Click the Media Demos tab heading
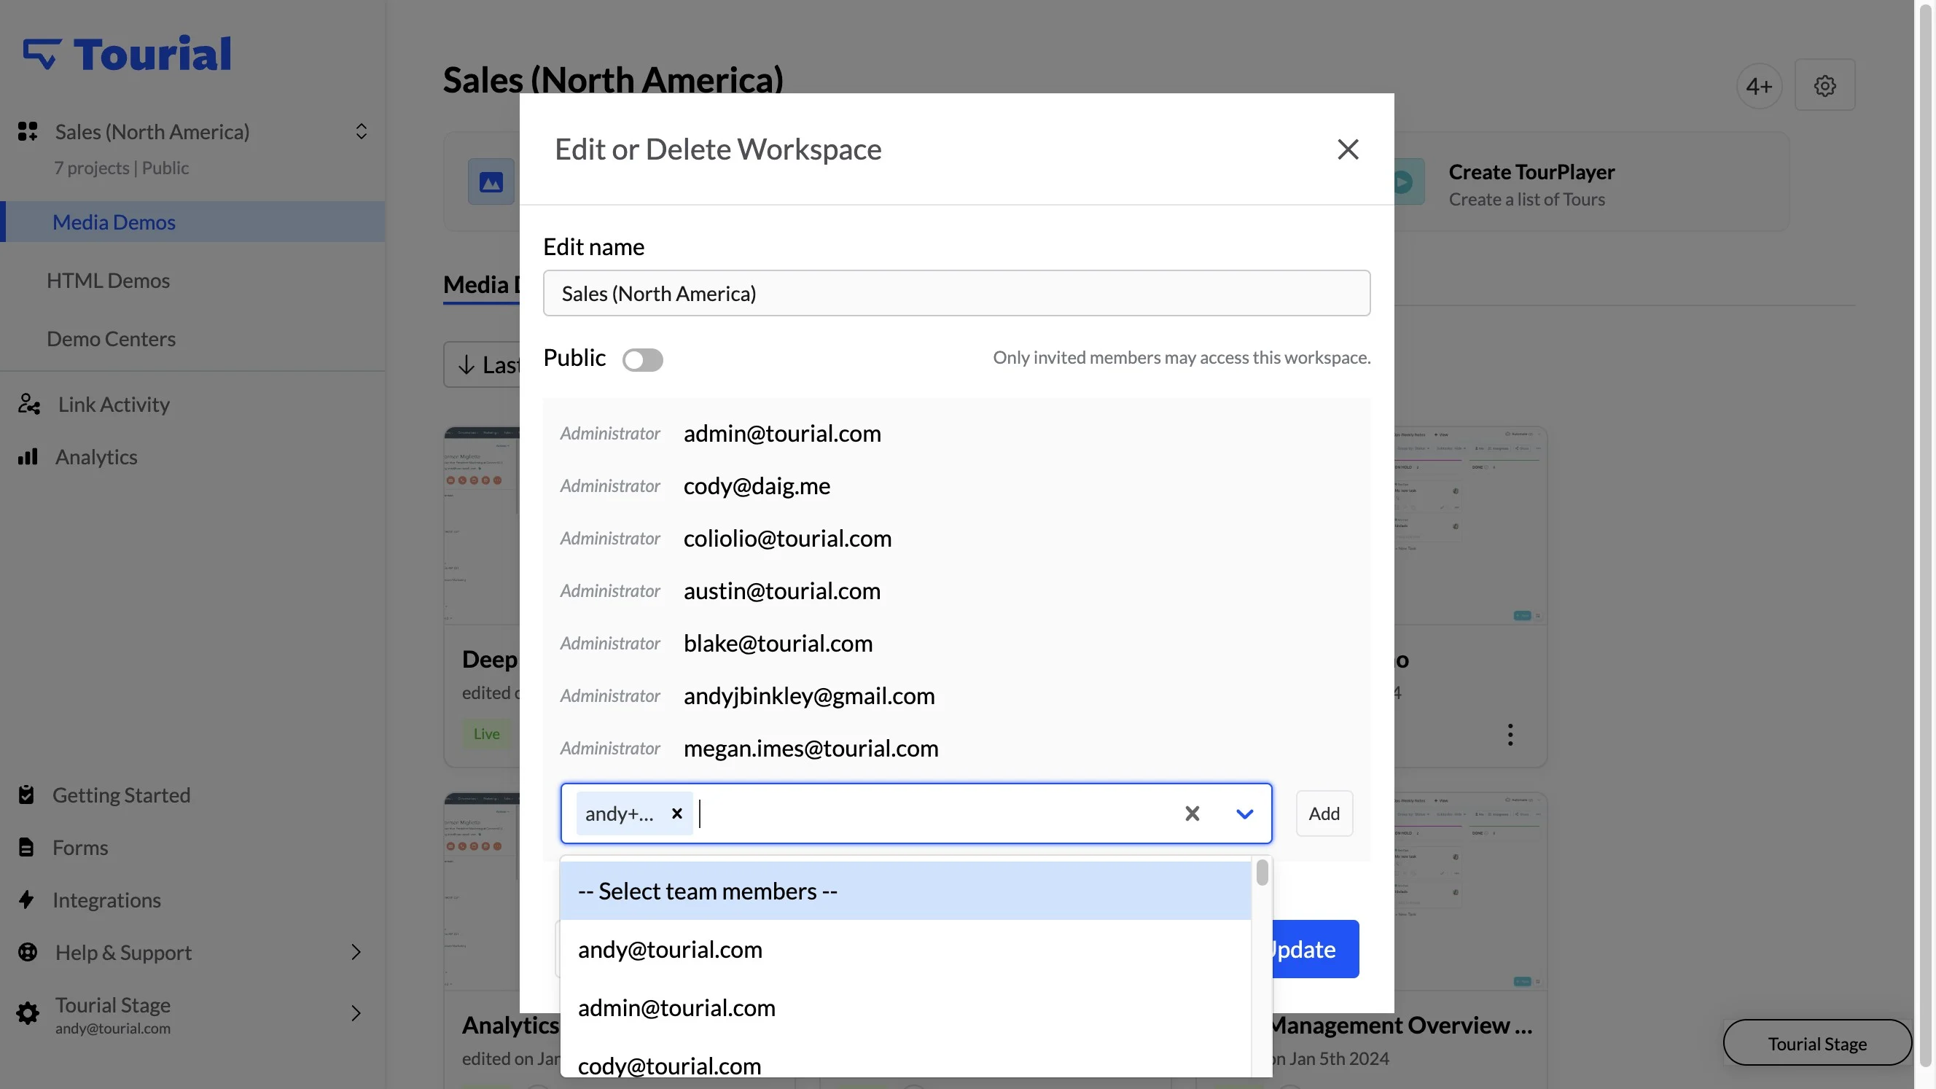 [x=481, y=286]
